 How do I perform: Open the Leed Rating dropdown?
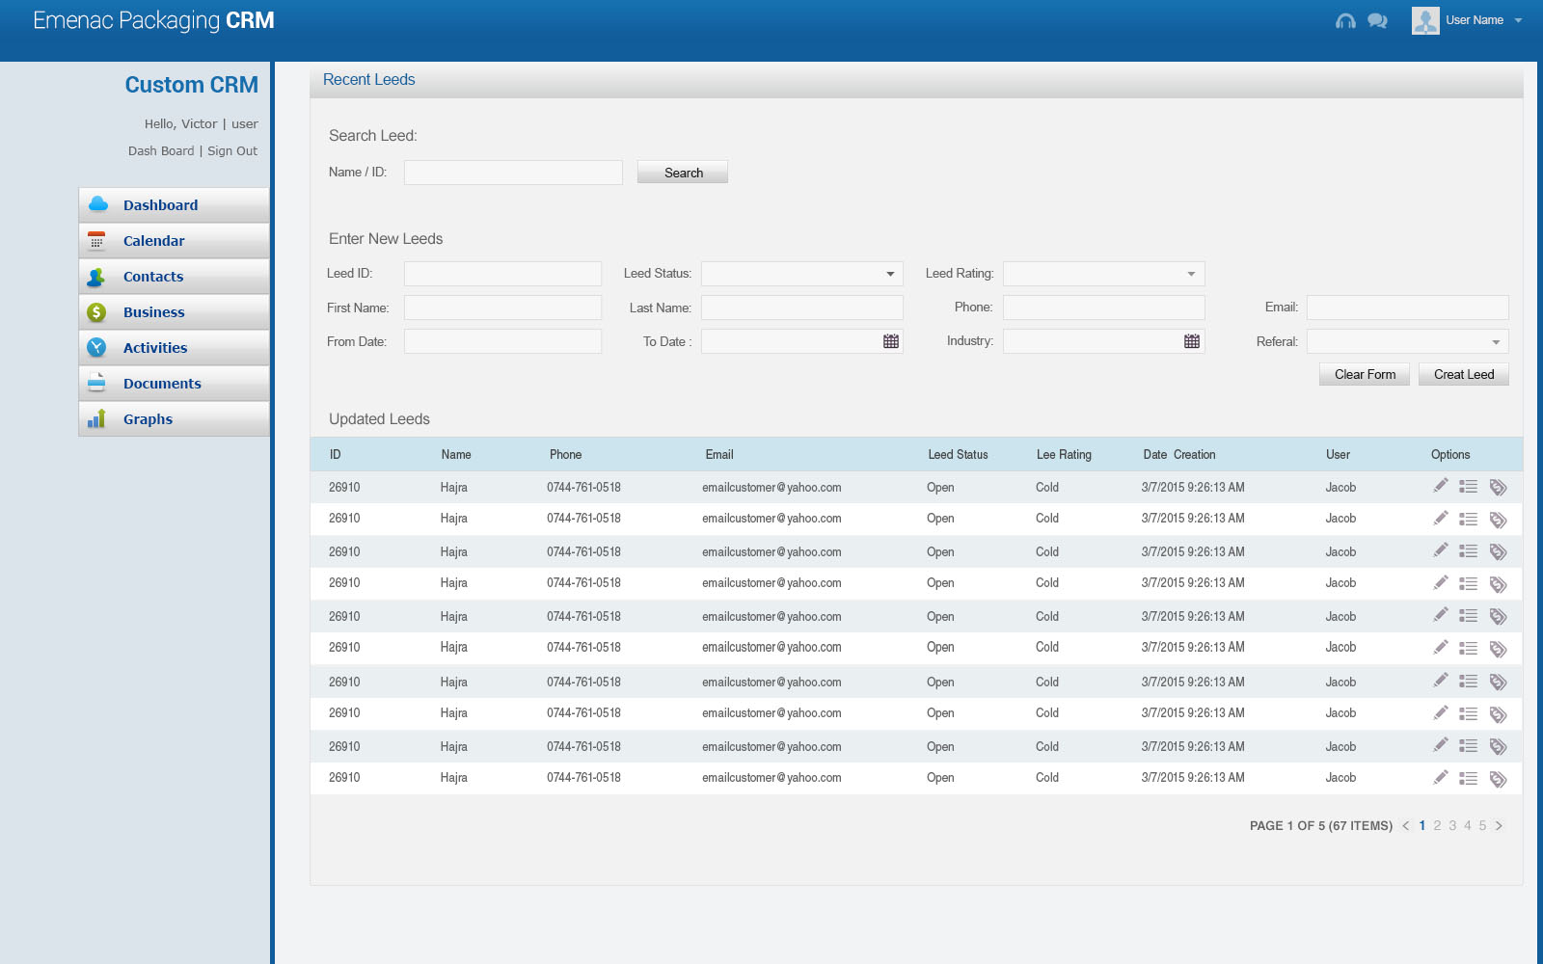[1191, 274]
